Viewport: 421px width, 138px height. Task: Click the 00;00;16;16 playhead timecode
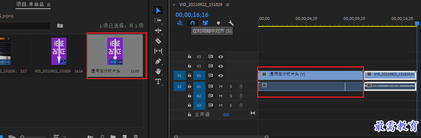click(192, 15)
